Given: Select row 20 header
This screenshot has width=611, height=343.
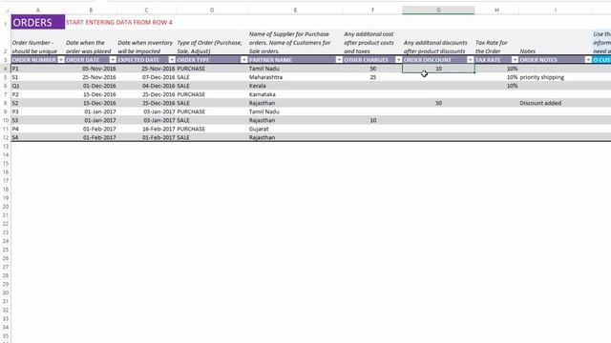Looking at the screenshot, I should (x=6, y=207).
